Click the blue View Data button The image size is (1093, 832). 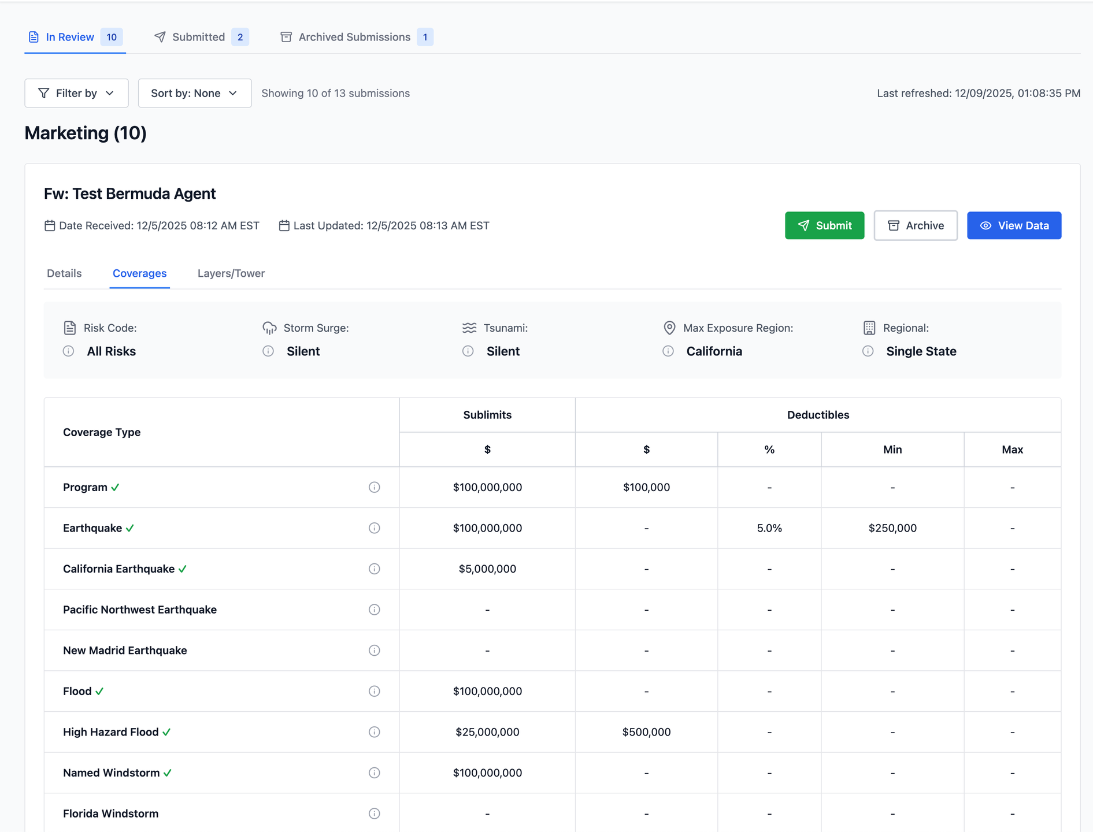(x=1014, y=225)
